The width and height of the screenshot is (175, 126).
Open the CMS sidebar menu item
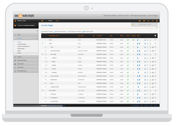[x=26, y=35]
